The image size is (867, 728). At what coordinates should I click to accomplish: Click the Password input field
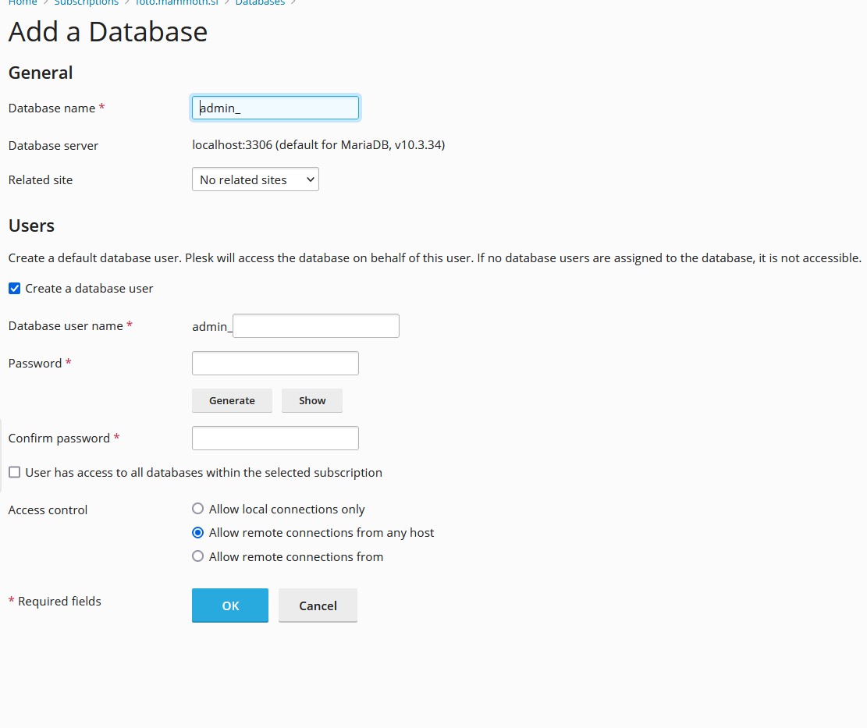coord(275,363)
